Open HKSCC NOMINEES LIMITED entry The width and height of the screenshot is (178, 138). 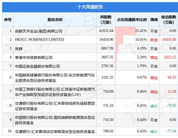coord(40,40)
